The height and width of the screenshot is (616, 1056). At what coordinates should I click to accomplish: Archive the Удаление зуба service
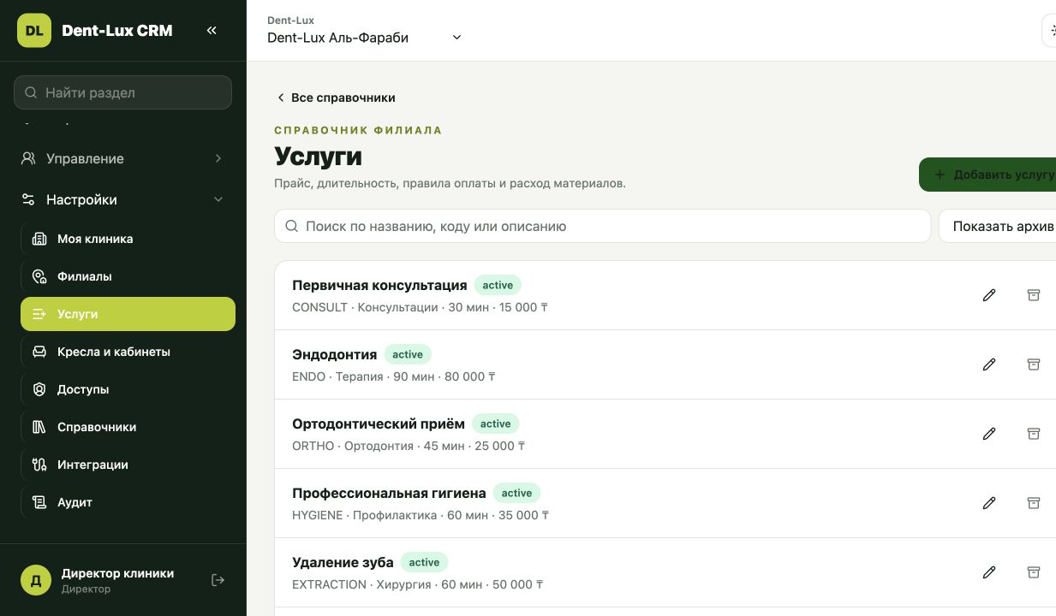coord(1034,572)
